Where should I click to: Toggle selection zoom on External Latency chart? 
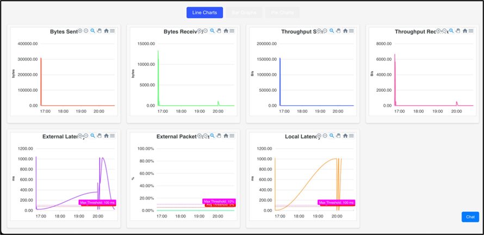pyautogui.click(x=92, y=136)
